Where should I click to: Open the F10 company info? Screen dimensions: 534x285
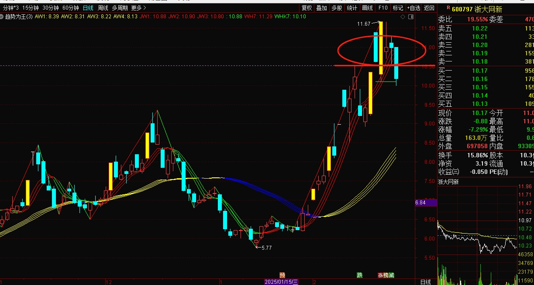point(383,8)
